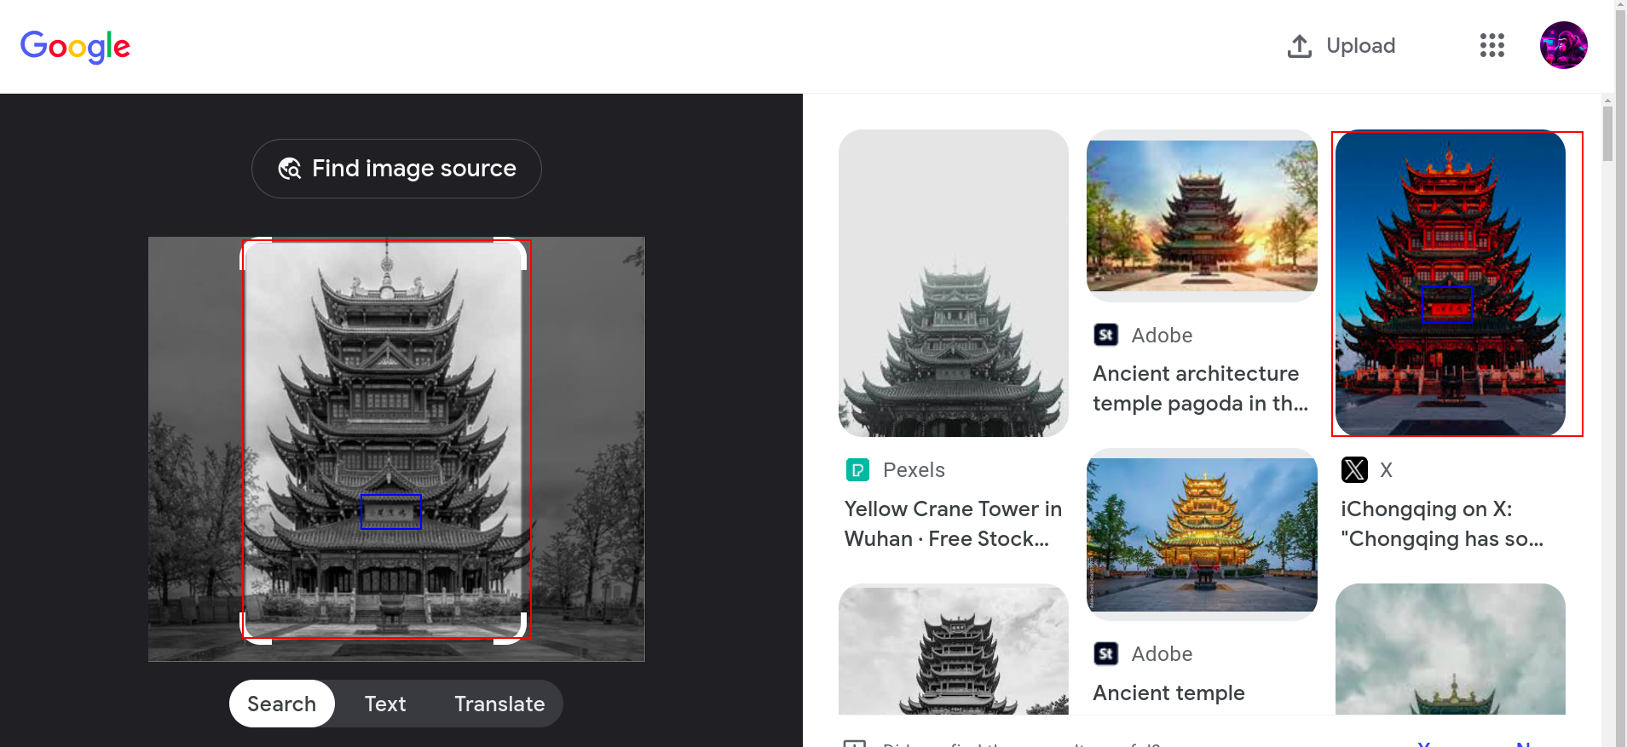
Task: Switch to the Text tab
Action: click(x=385, y=704)
